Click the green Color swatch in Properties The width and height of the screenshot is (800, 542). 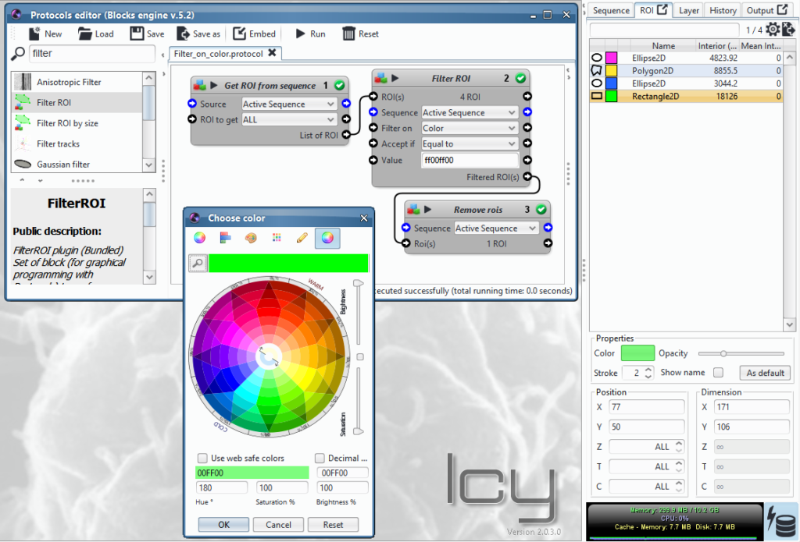[x=637, y=352]
